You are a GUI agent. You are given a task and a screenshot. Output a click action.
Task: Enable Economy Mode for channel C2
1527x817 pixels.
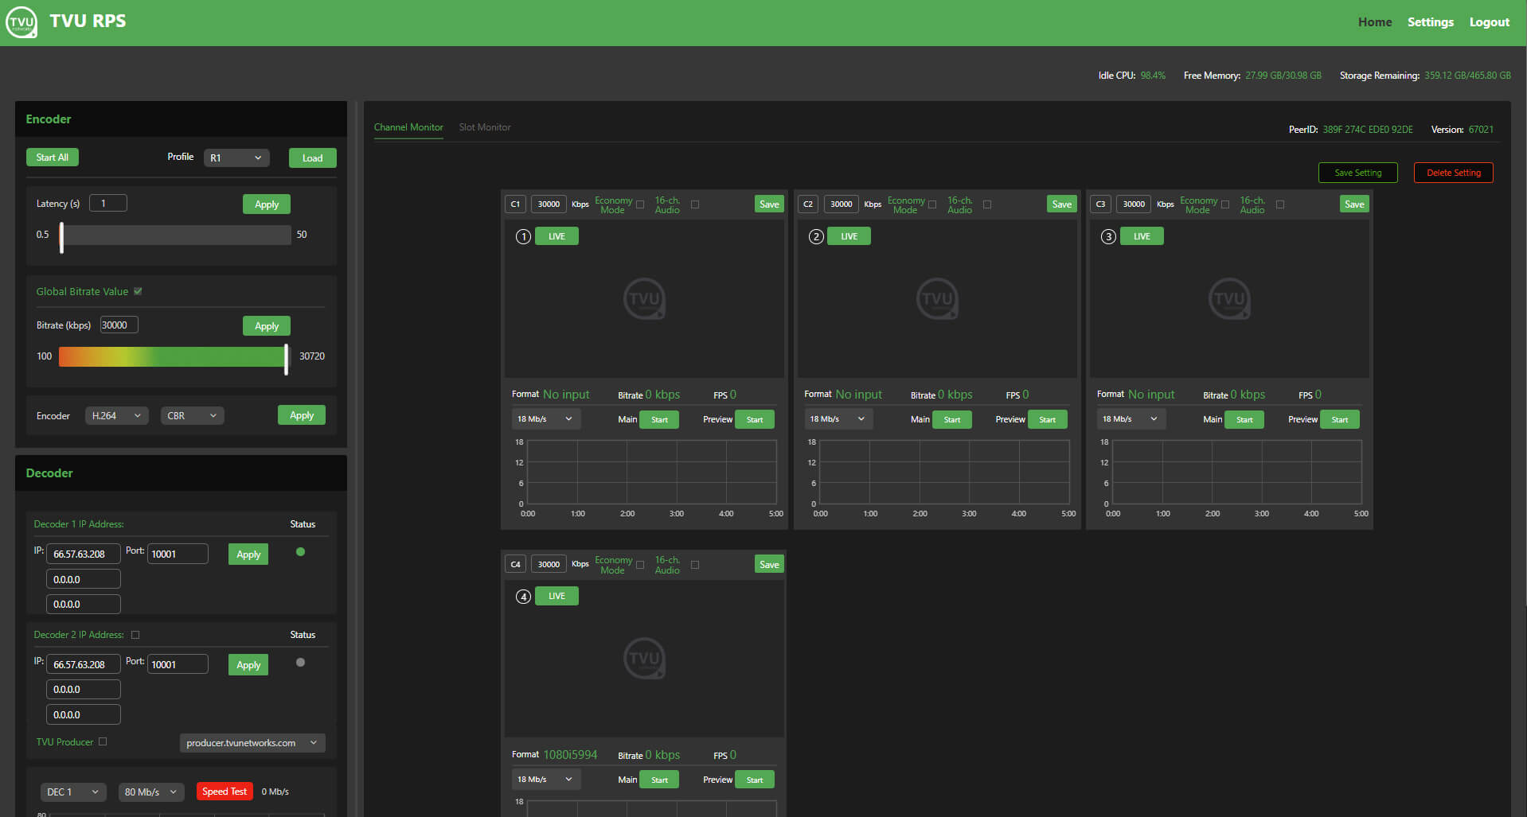pos(932,204)
